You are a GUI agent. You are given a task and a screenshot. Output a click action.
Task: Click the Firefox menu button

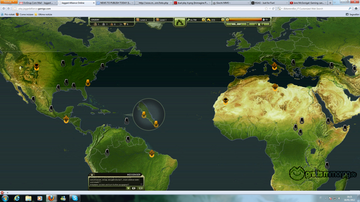(x=8, y=2)
